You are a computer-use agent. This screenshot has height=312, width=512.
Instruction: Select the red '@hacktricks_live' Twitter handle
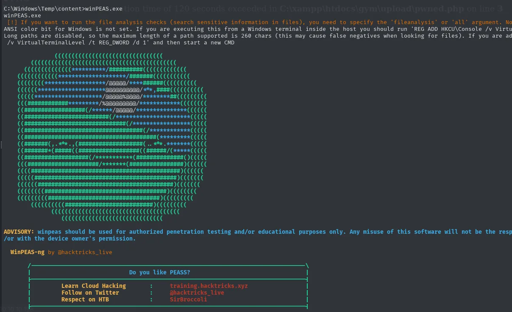(197, 293)
